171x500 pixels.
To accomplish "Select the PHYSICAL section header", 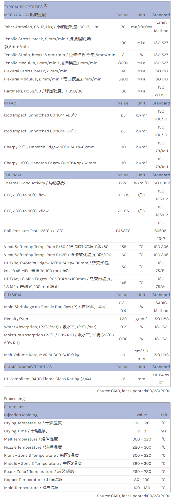I will [x=13, y=295].
